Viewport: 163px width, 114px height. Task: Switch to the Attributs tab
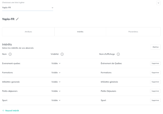tap(28, 32)
